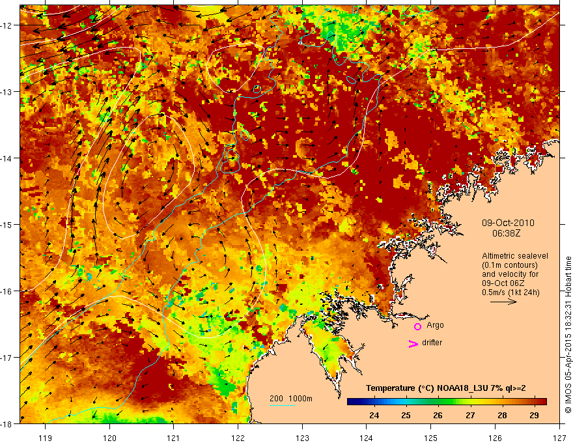This screenshot has height=443, width=573.
Task: Click longitude axis label '121'
Action: click(x=174, y=438)
